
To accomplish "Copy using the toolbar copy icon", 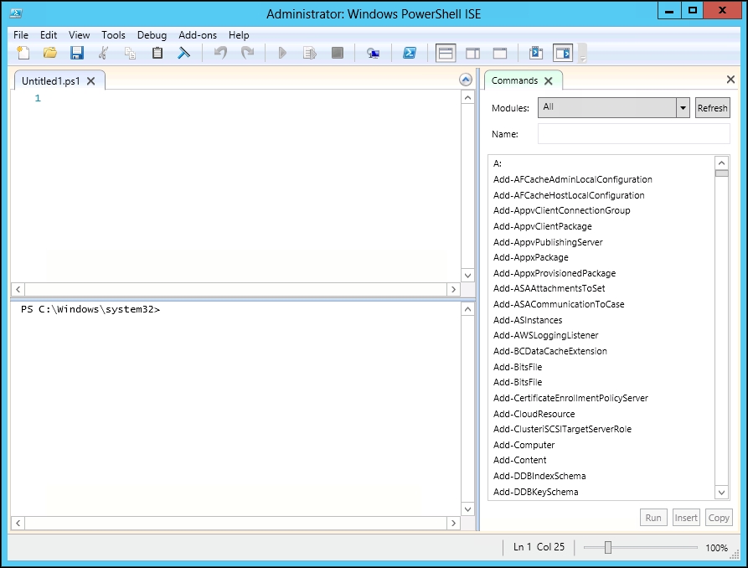I will point(130,53).
